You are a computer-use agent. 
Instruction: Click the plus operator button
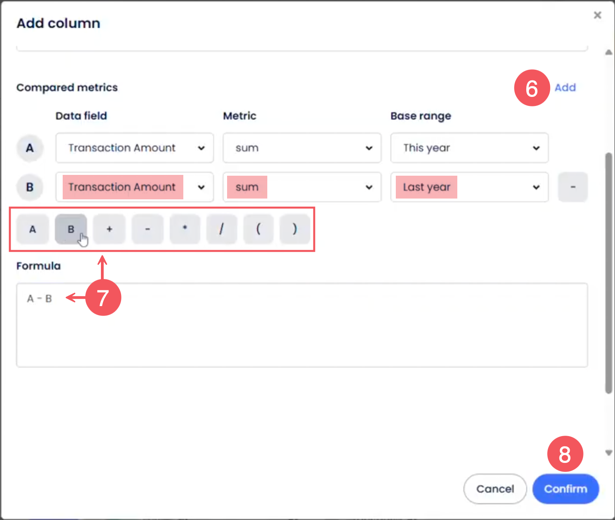109,229
